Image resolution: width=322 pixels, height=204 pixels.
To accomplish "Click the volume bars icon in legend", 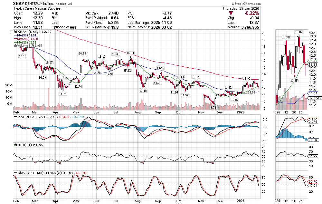I will [x=14, y=46].
